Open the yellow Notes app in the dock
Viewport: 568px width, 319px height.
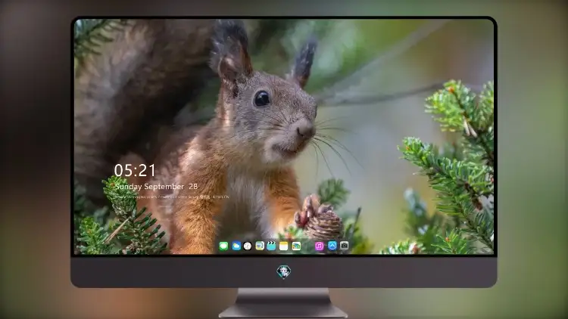[x=284, y=246]
